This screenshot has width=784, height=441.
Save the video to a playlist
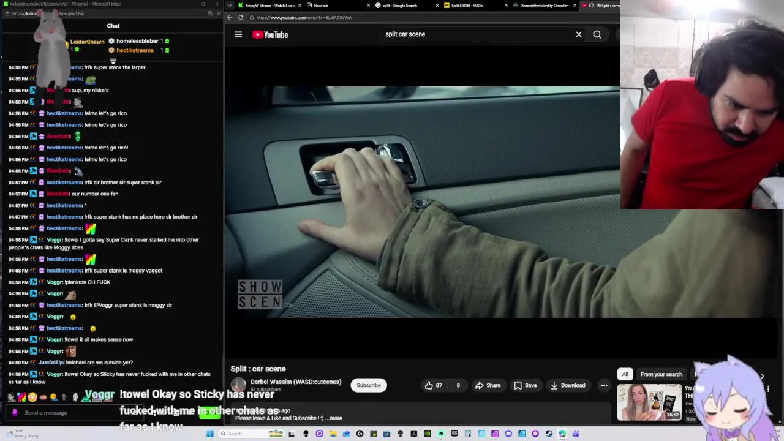[526, 385]
